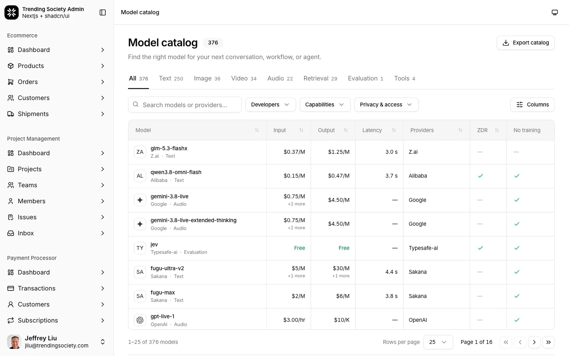Click the ZA avatar for glm-5.3-flashx
Viewport: 569px width, 356px height.
click(140, 152)
